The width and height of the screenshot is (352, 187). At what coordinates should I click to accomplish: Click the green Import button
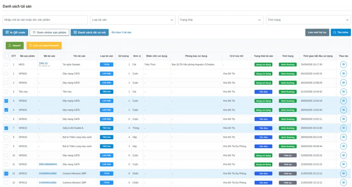[14, 45]
